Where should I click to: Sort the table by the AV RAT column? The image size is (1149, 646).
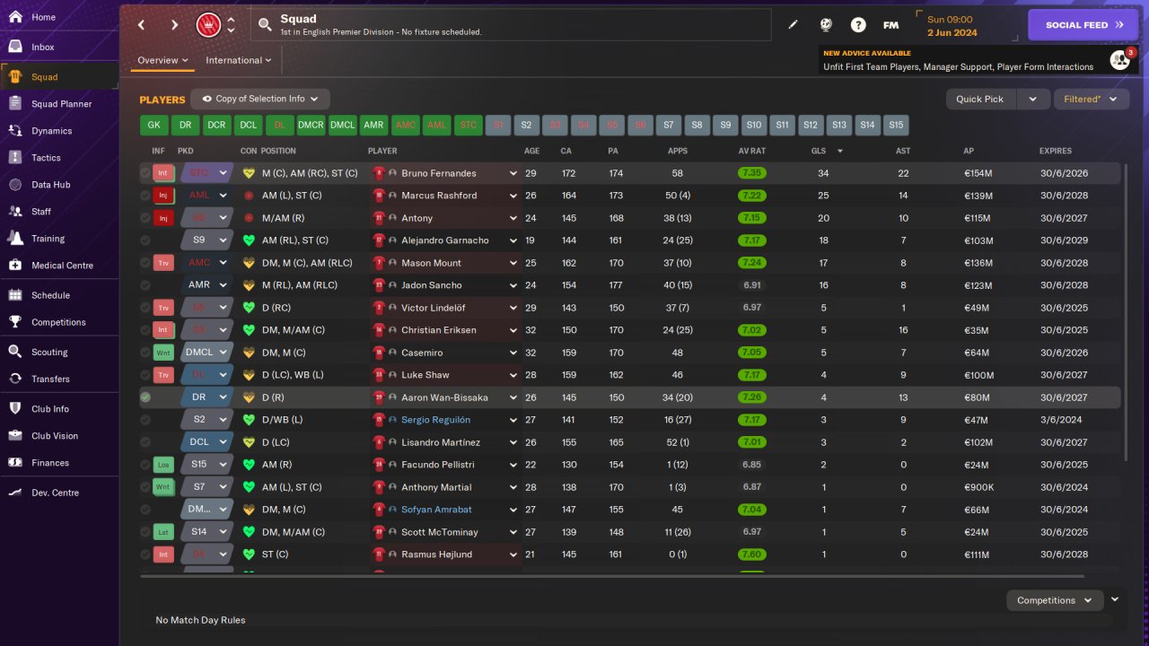pos(752,151)
